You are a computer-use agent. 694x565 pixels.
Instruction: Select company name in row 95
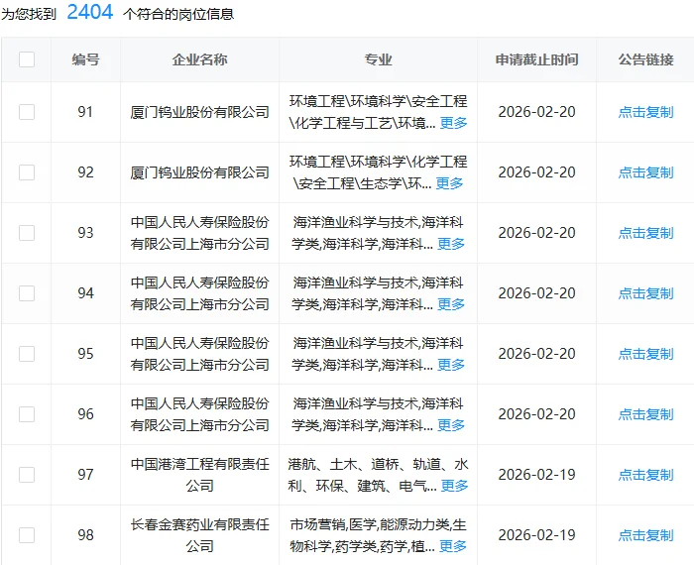[199, 354]
